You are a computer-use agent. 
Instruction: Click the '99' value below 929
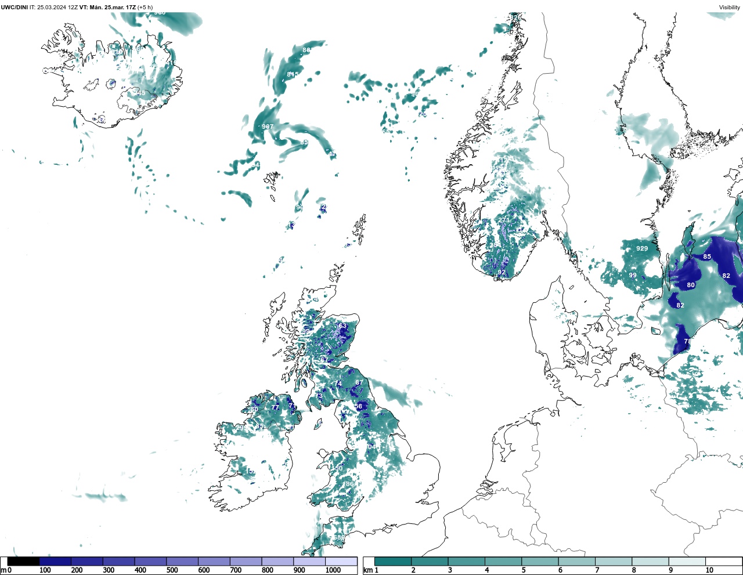pyautogui.click(x=633, y=276)
